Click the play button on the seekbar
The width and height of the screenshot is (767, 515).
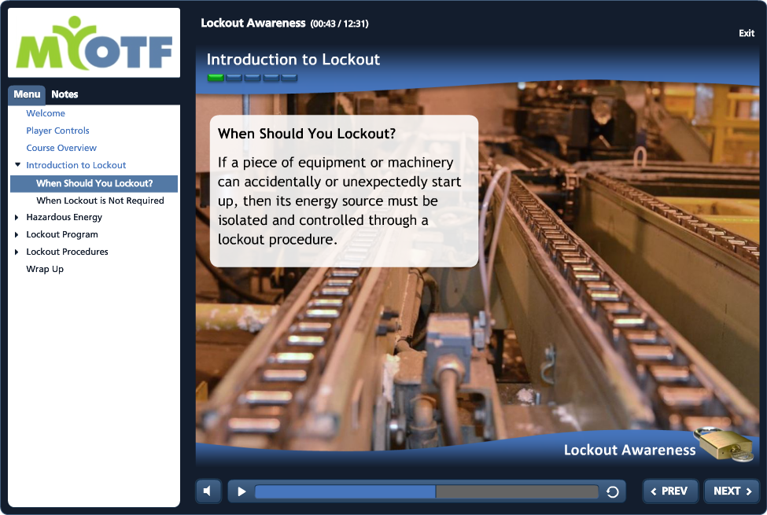tap(242, 491)
